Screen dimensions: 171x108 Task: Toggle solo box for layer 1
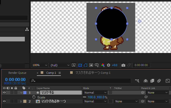12,93
